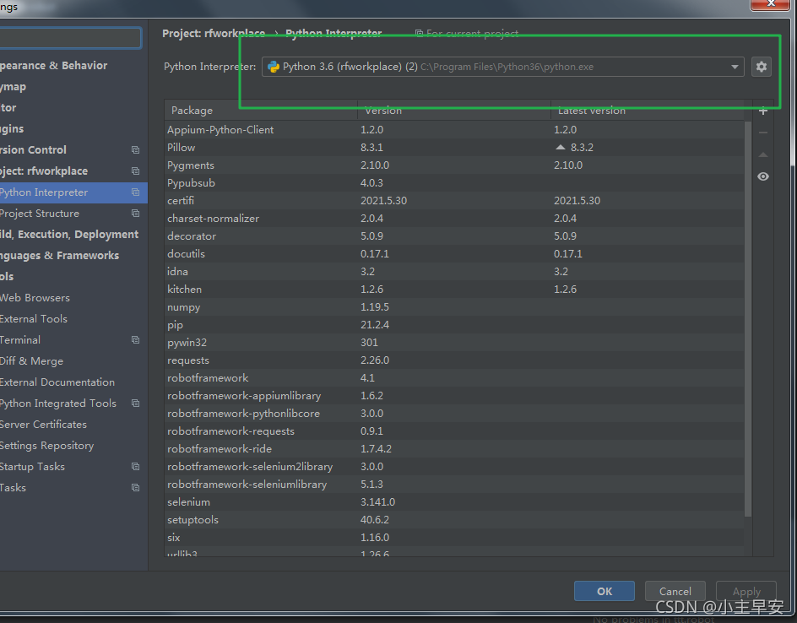
Task: Click project-level icon on Python Interpreter row
Action: (x=135, y=192)
